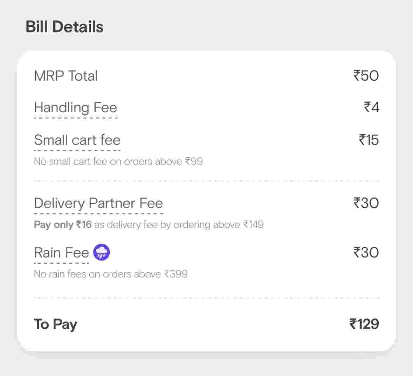413x376 pixels.
Task: Tap the Small cart fee label
Action: pyautogui.click(x=77, y=140)
